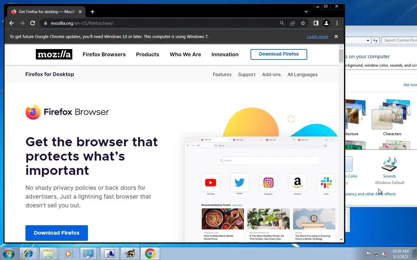Expand the Control Panel address dropdown arrow
Screen dimensions: 417x260
point(368,41)
